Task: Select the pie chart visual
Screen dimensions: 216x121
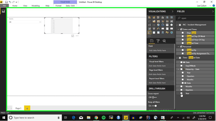Action: coord(158,25)
